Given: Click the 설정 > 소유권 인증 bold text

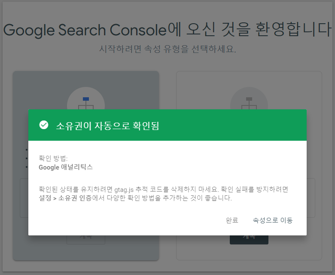Looking at the screenshot, I should point(65,198).
